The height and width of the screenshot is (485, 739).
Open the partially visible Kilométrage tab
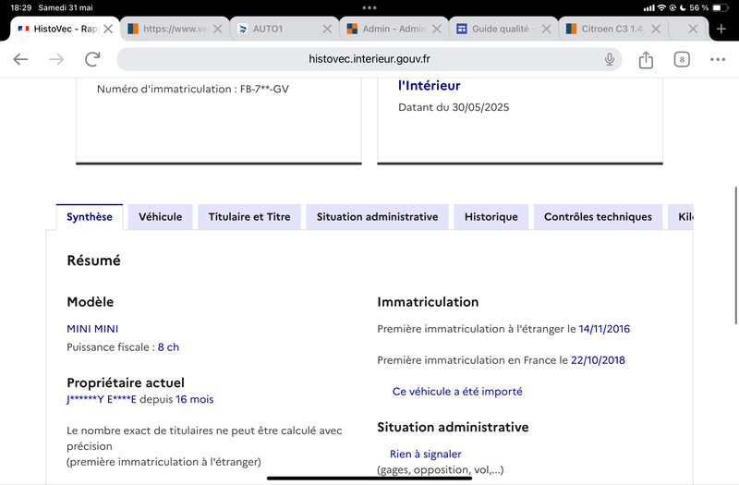tap(681, 217)
